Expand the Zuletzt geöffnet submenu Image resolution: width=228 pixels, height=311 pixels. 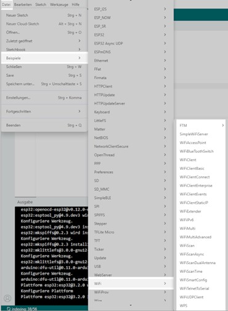point(44,41)
